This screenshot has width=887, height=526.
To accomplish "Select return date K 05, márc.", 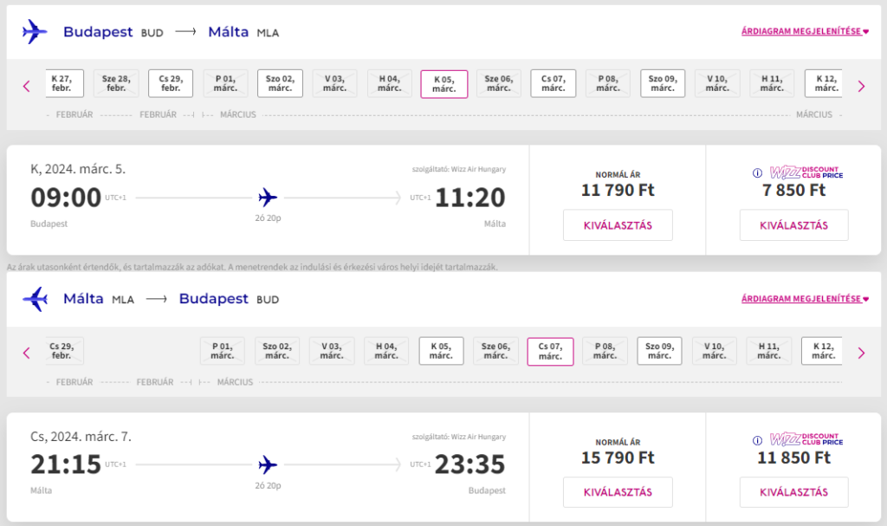I will point(441,351).
